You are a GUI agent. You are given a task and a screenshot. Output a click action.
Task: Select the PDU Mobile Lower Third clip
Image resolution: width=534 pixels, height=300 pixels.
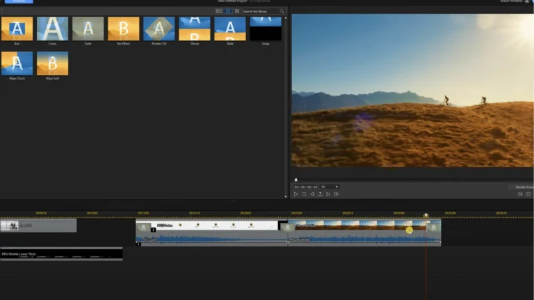tap(61, 254)
